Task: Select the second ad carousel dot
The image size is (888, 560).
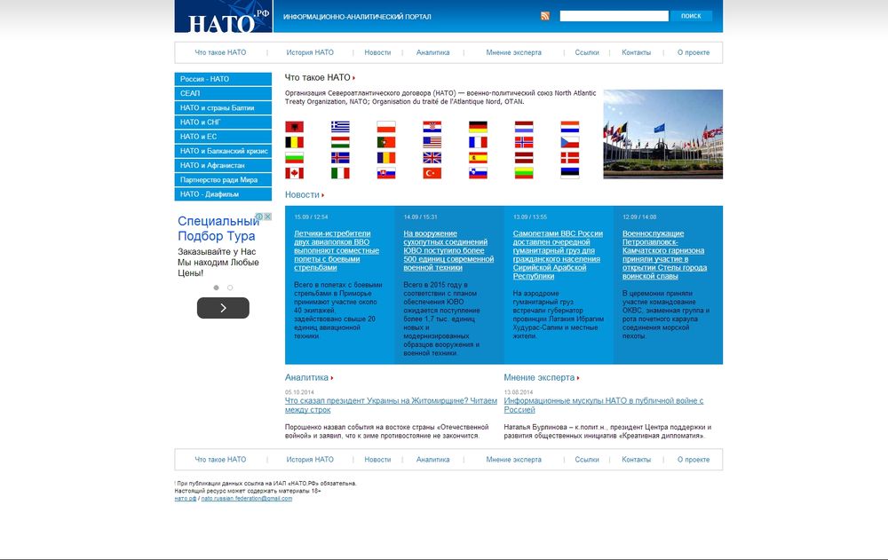Action: [x=230, y=288]
